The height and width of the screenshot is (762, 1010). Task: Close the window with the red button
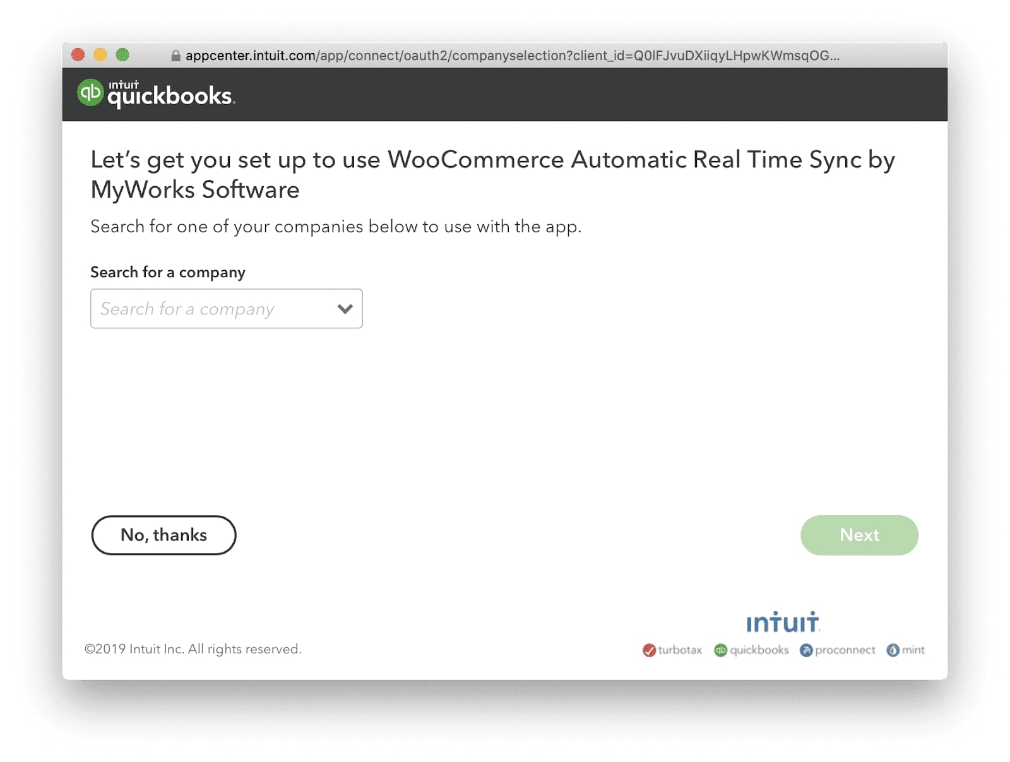pos(78,55)
